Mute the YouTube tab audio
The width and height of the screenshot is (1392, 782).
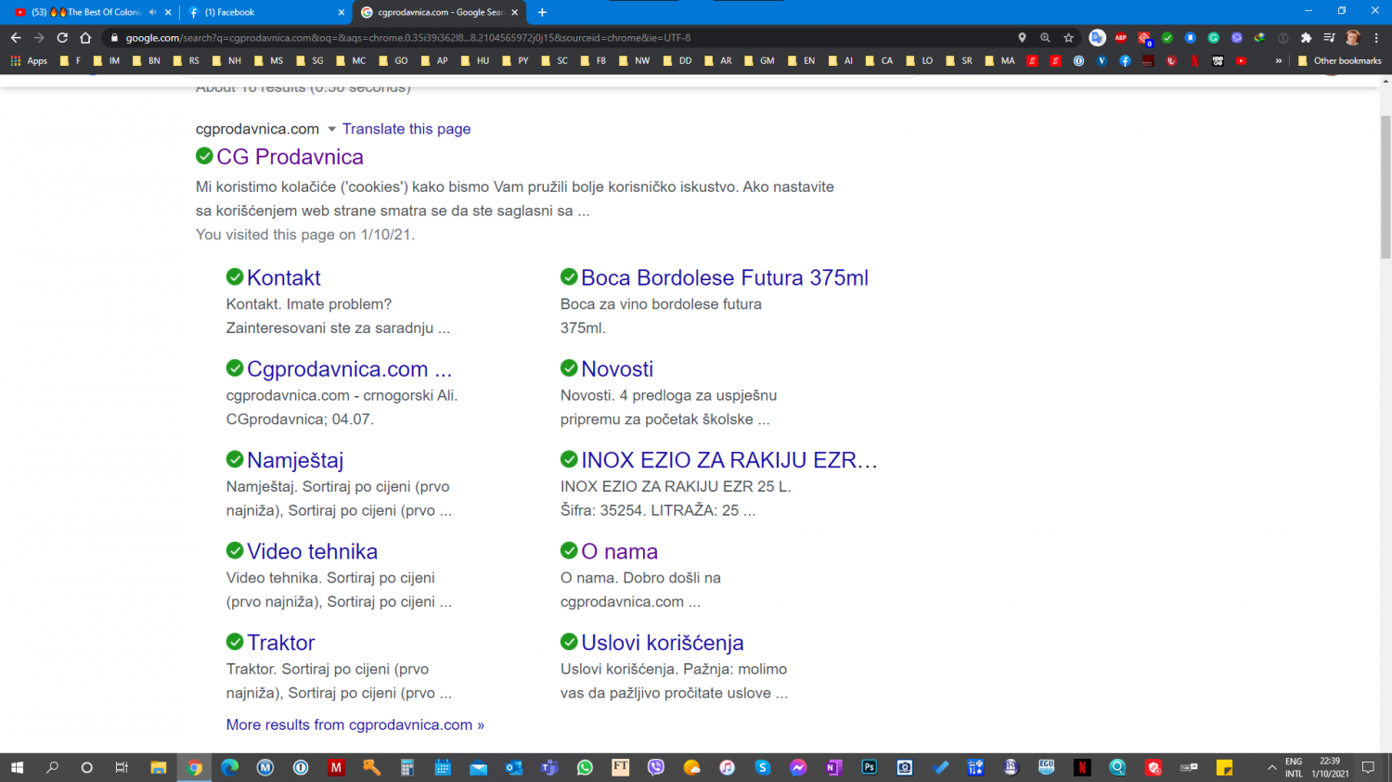[152, 12]
